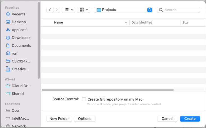The width and height of the screenshot is (206, 128).
Task: Click the Create button
Action: [190, 119]
